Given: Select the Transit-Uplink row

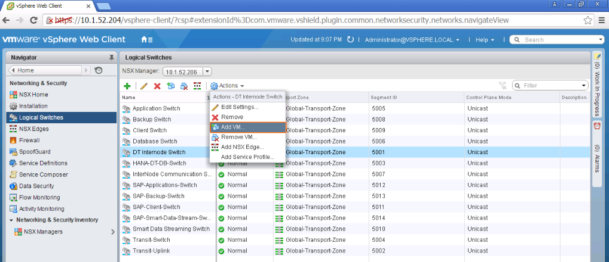Looking at the screenshot, I should coord(356,251).
